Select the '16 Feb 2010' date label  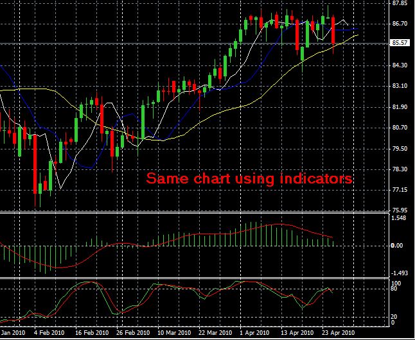tap(89, 334)
